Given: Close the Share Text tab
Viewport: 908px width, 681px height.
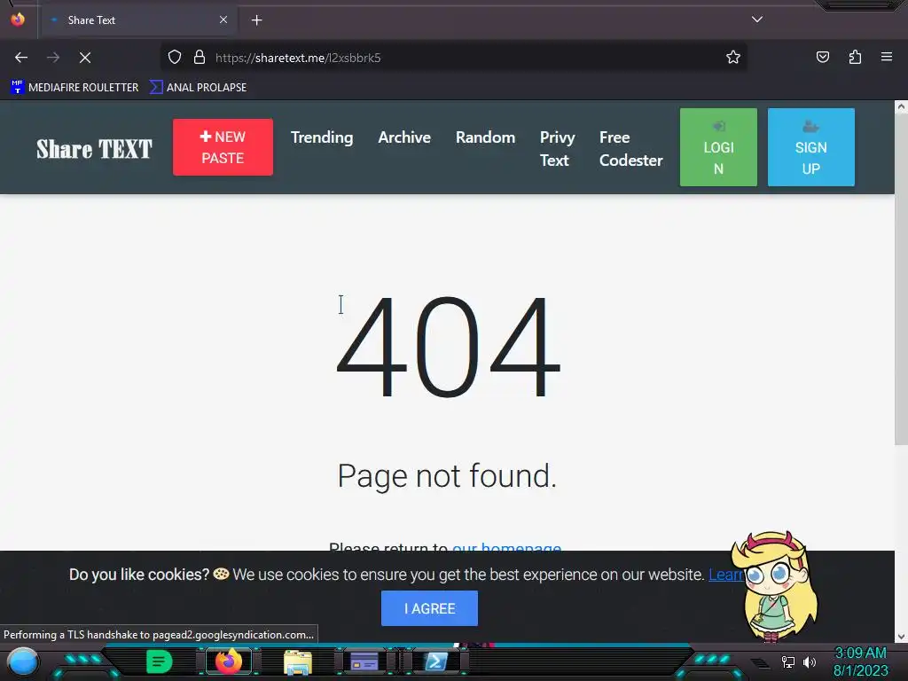Looking at the screenshot, I should [x=223, y=20].
